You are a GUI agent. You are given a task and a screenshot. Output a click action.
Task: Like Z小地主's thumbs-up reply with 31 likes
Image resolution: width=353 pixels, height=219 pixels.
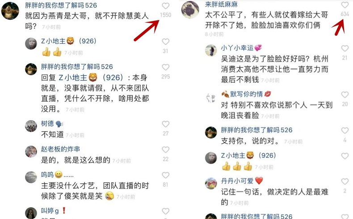pos(165,41)
